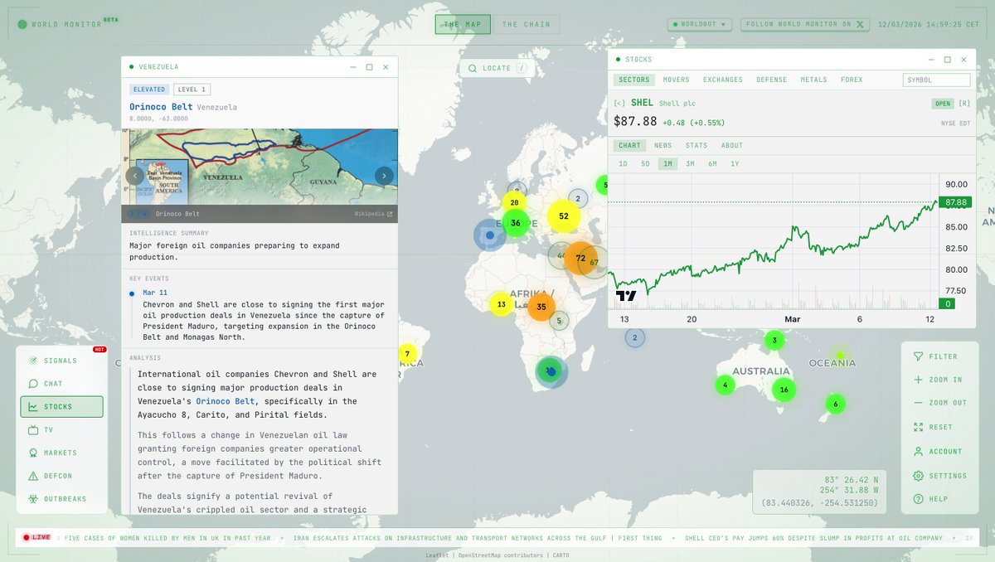Click the Symbol search field
This screenshot has height=562, width=995.
[937, 80]
